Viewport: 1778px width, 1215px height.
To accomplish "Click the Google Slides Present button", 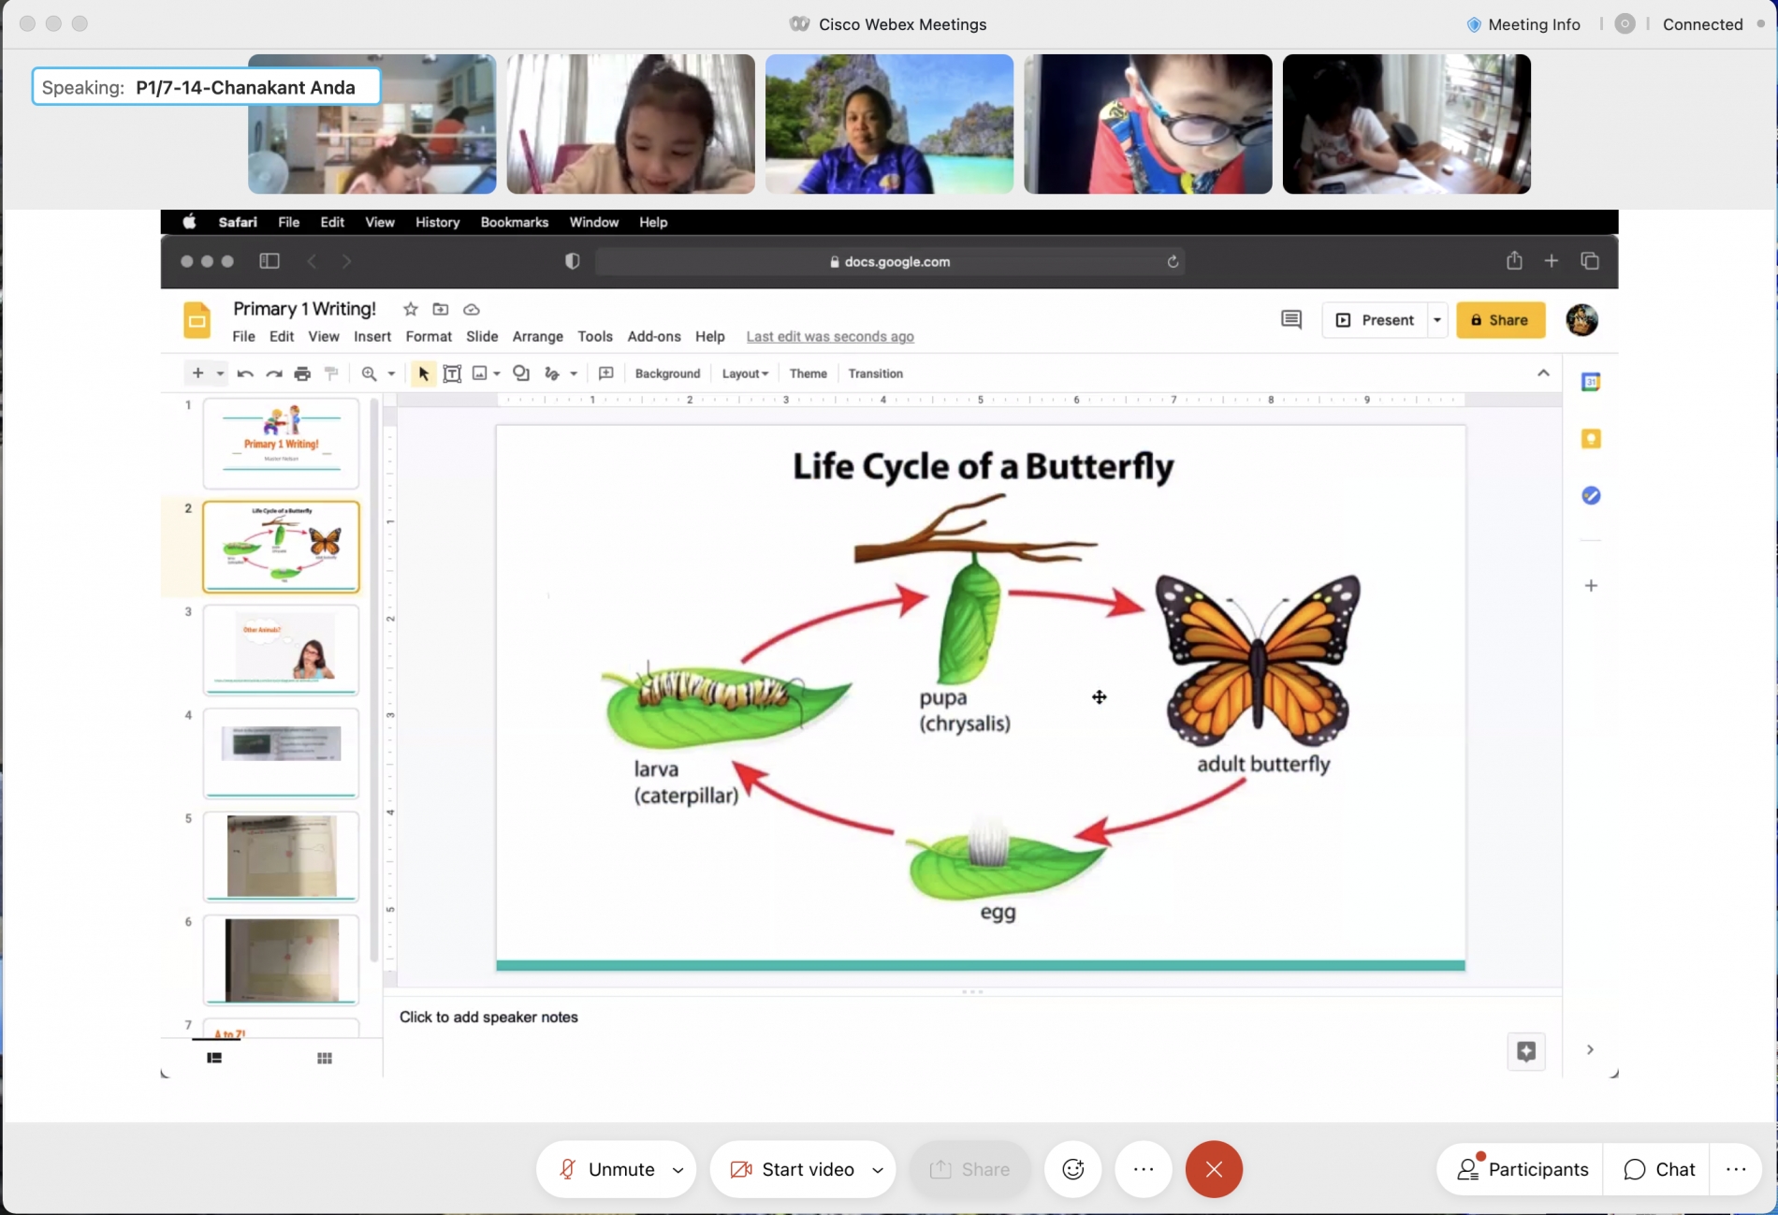I will 1375,320.
